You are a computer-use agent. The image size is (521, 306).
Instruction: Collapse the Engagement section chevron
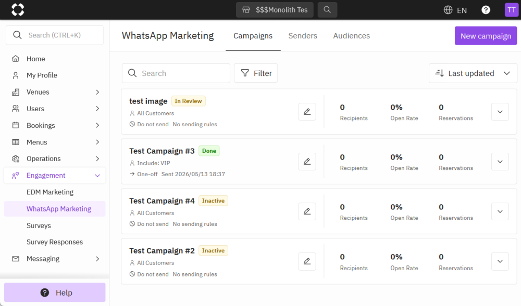pyautogui.click(x=97, y=176)
